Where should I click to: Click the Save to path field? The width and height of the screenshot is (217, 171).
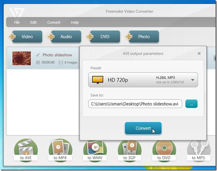pyautogui.click(x=135, y=104)
